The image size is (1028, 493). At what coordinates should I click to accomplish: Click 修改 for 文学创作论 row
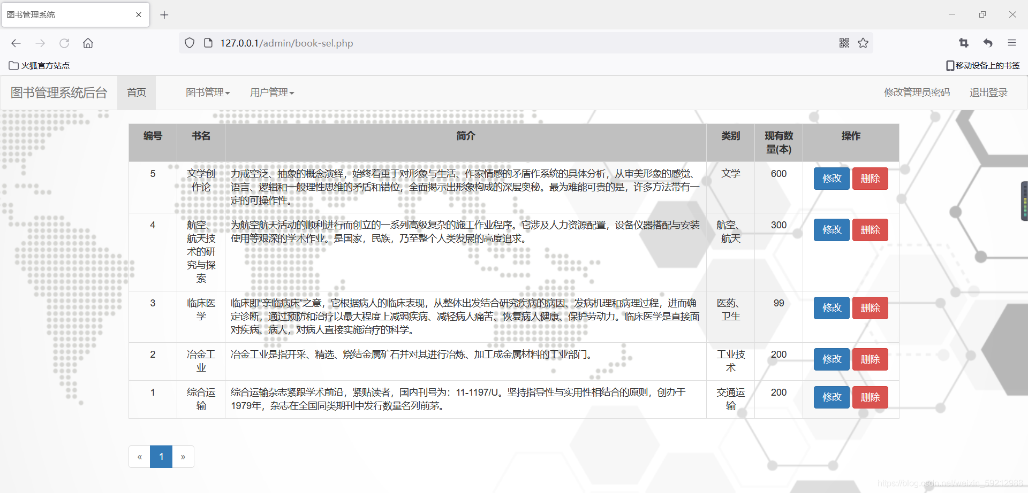coord(832,179)
